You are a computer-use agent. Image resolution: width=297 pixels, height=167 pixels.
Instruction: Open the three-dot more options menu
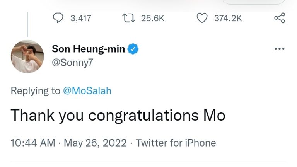click(279, 49)
